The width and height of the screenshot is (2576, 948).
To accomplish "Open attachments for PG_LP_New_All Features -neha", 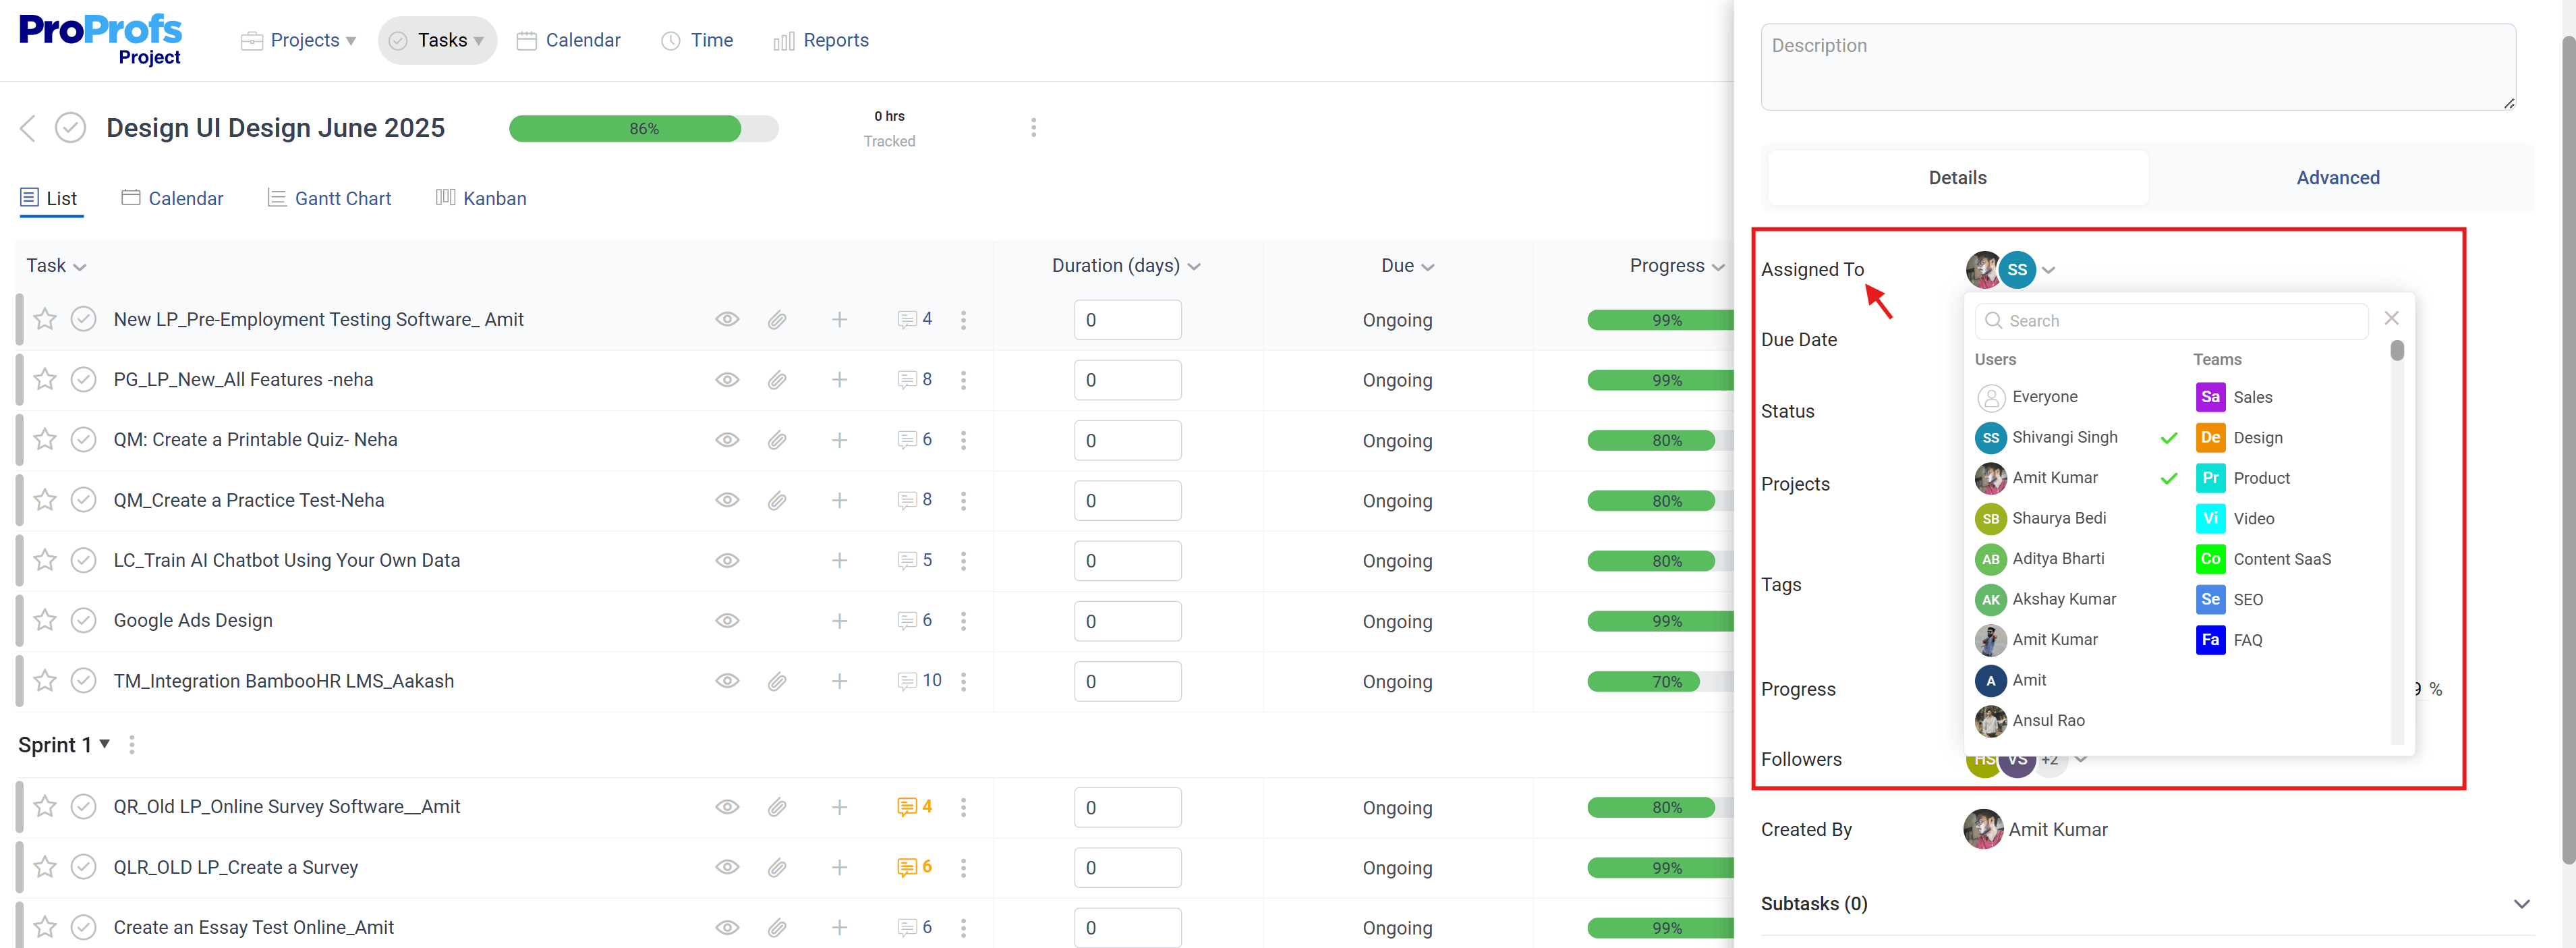I will (x=777, y=380).
